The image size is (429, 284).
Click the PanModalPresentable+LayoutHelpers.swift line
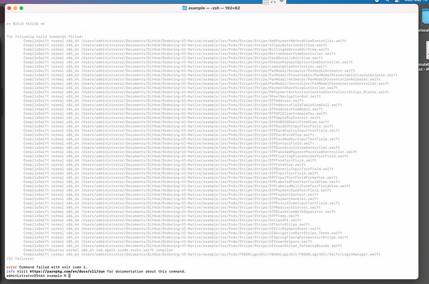coord(211,75)
